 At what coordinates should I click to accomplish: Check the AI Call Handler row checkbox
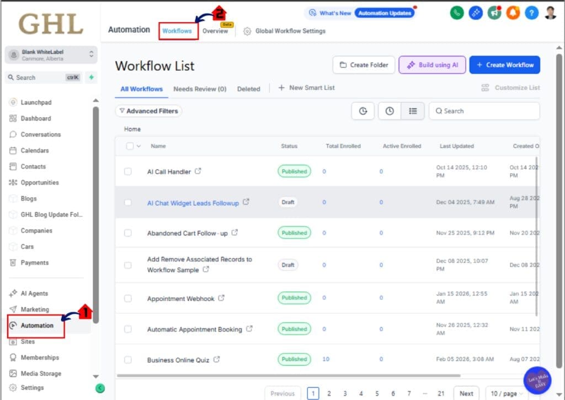(x=128, y=172)
